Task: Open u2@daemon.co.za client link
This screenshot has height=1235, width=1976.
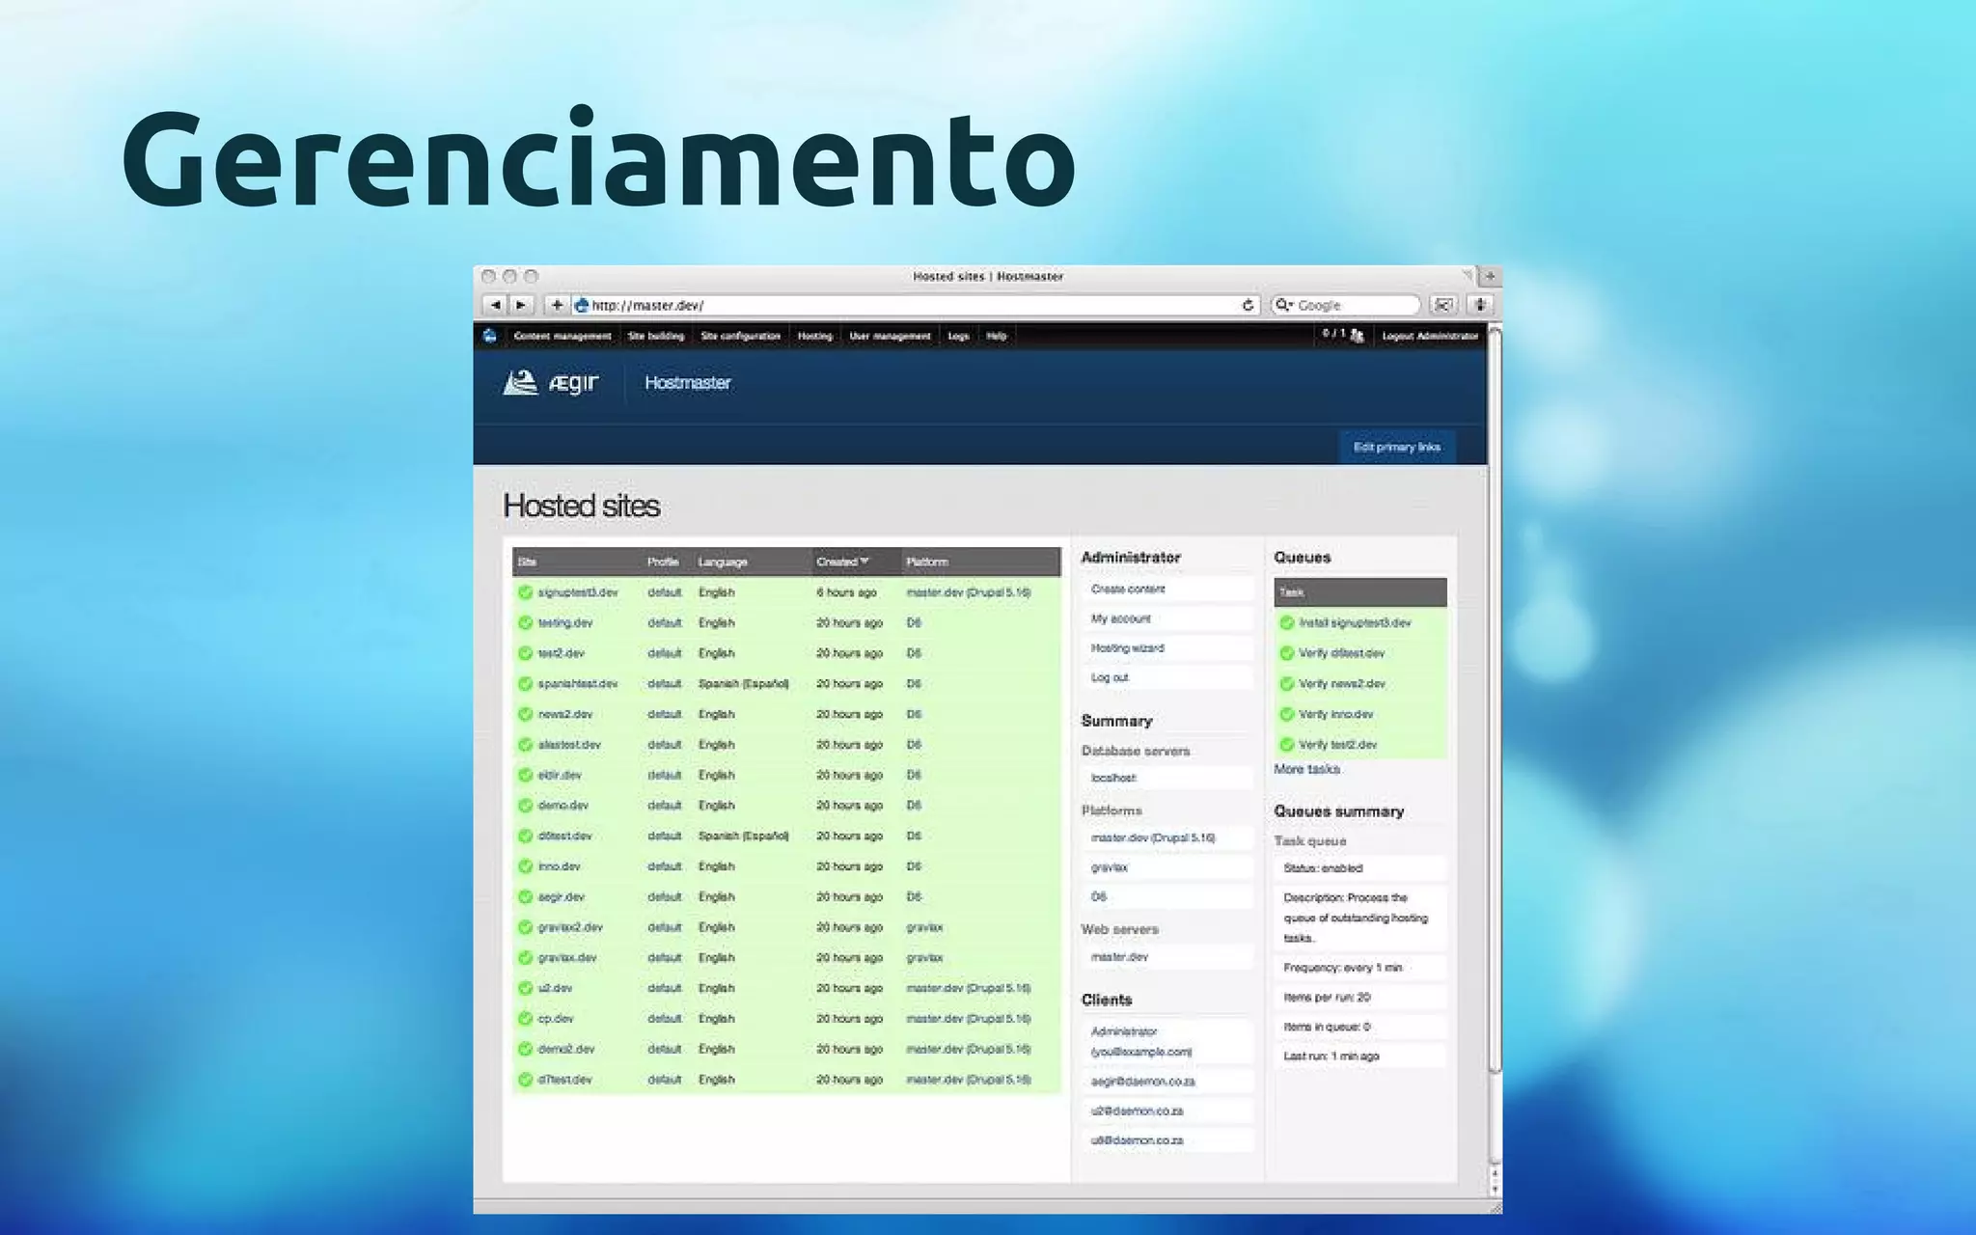Action: (x=1137, y=1111)
